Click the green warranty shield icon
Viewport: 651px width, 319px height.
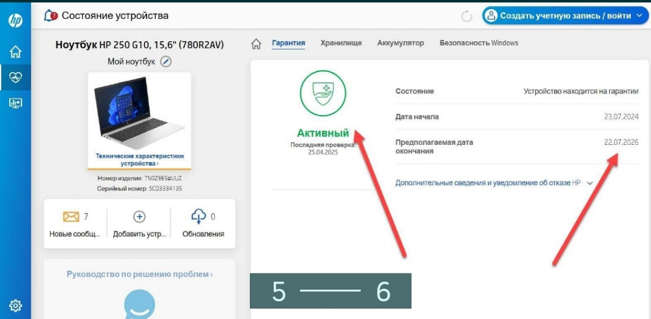point(323,93)
